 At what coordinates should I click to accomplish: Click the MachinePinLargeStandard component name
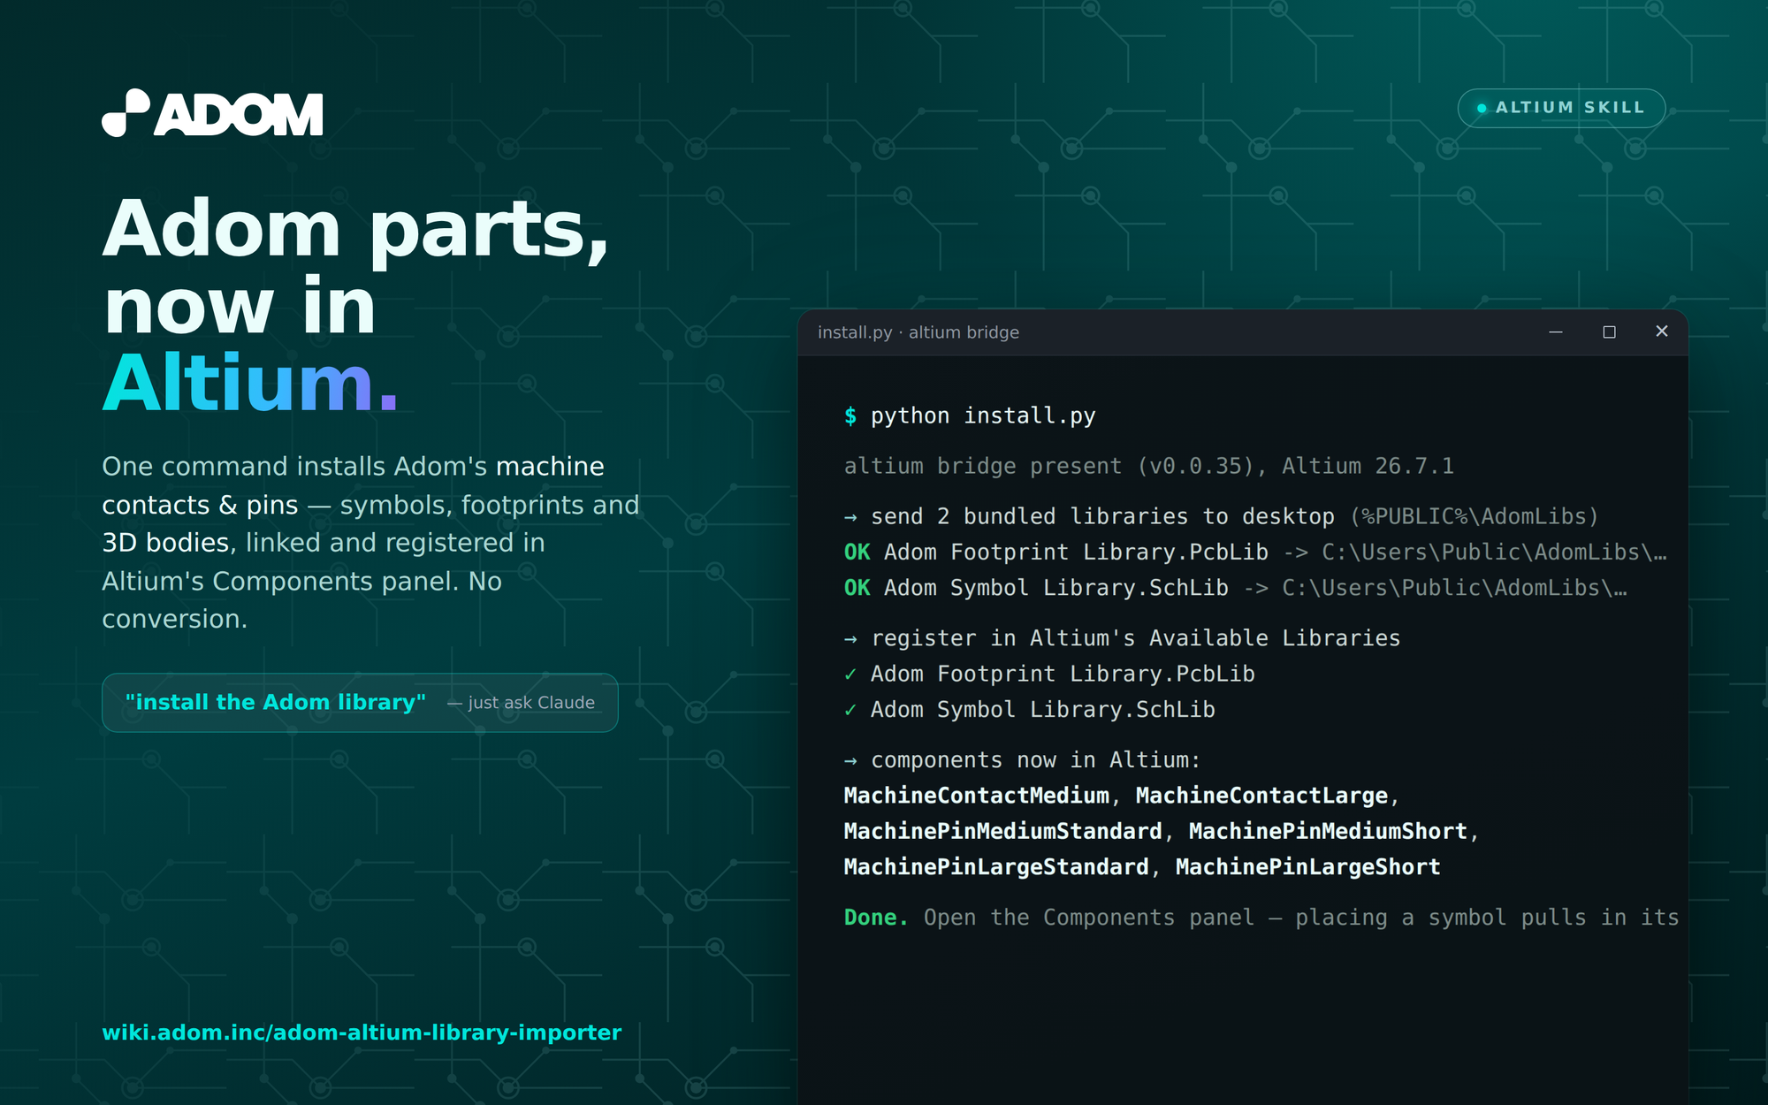coord(996,867)
